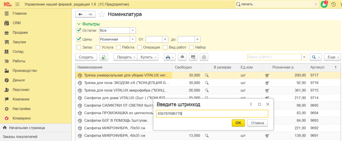Click the Производство factory icon
Viewport: 342px width, 141px height.
7,71
